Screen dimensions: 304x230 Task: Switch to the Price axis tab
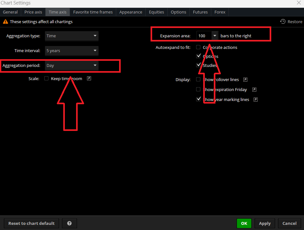tap(33, 12)
